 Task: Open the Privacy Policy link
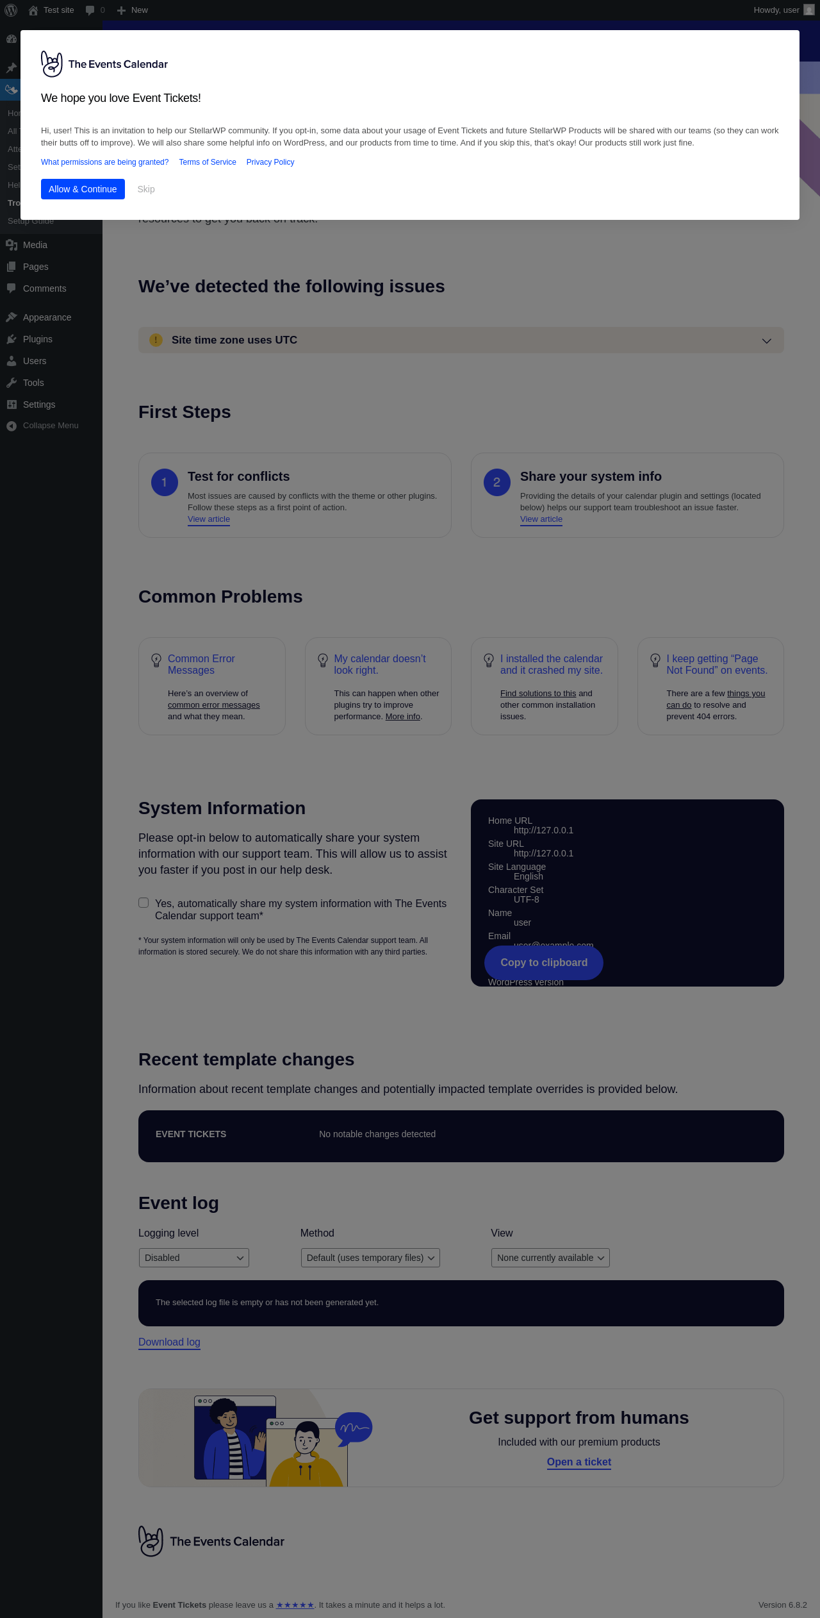270,162
